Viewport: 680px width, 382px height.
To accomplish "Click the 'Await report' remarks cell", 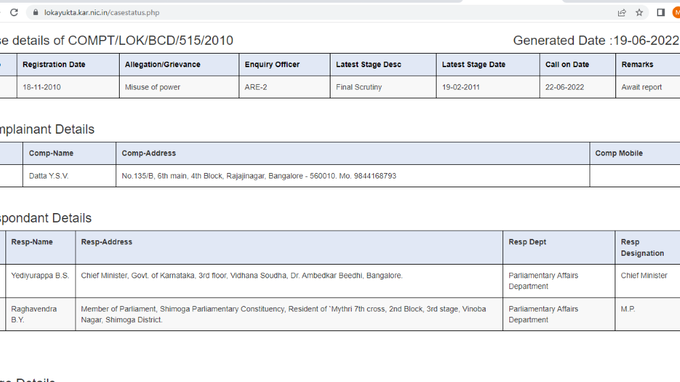I will click(641, 87).
